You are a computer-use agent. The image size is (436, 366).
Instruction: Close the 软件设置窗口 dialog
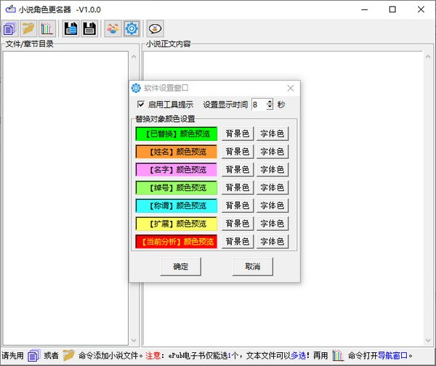(x=291, y=88)
